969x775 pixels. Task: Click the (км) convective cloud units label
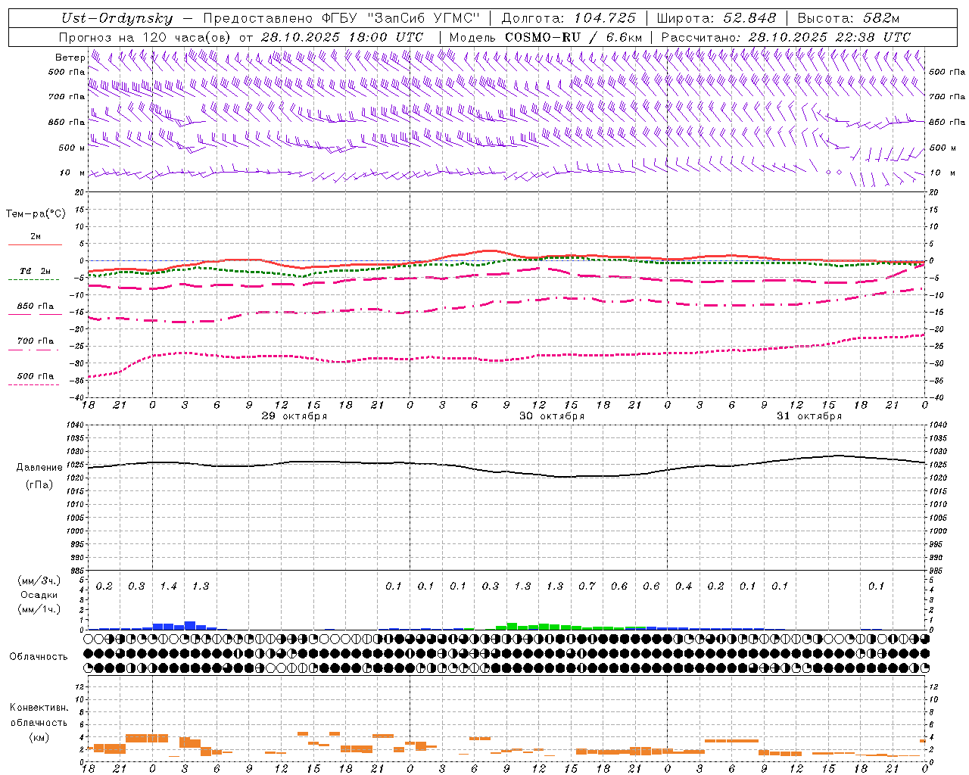click(39, 737)
